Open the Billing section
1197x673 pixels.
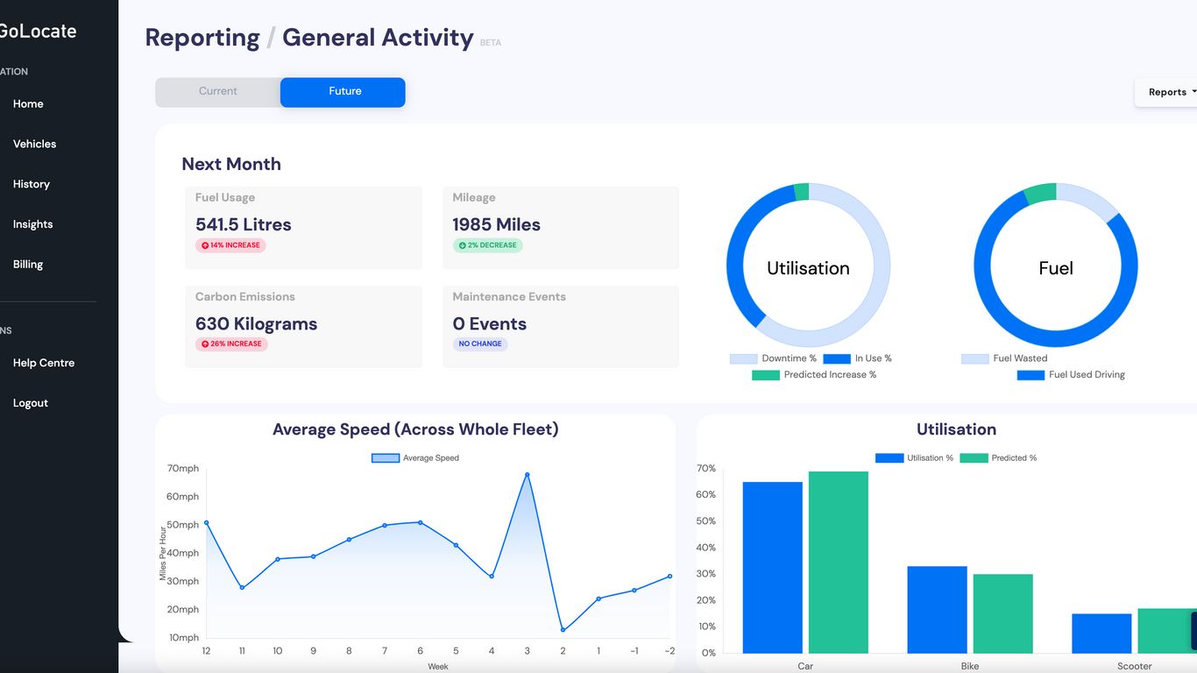pyautogui.click(x=28, y=265)
